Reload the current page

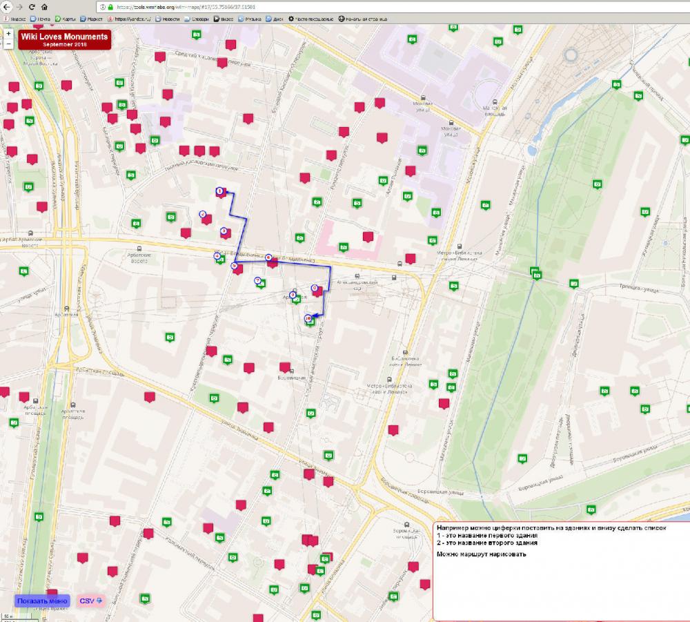(32, 7)
